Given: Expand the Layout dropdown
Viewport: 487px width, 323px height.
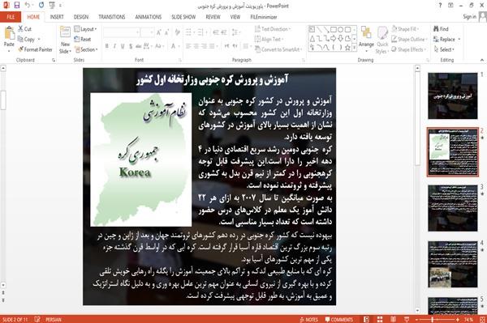Looking at the screenshot, I should point(85,29).
